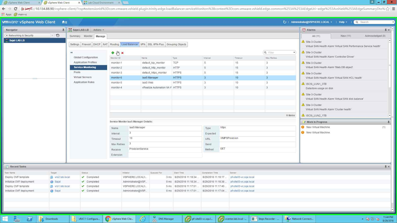This screenshot has height=223, width=397.
Task: Expand the Search box dropdown arrow
Action: pos(393,22)
